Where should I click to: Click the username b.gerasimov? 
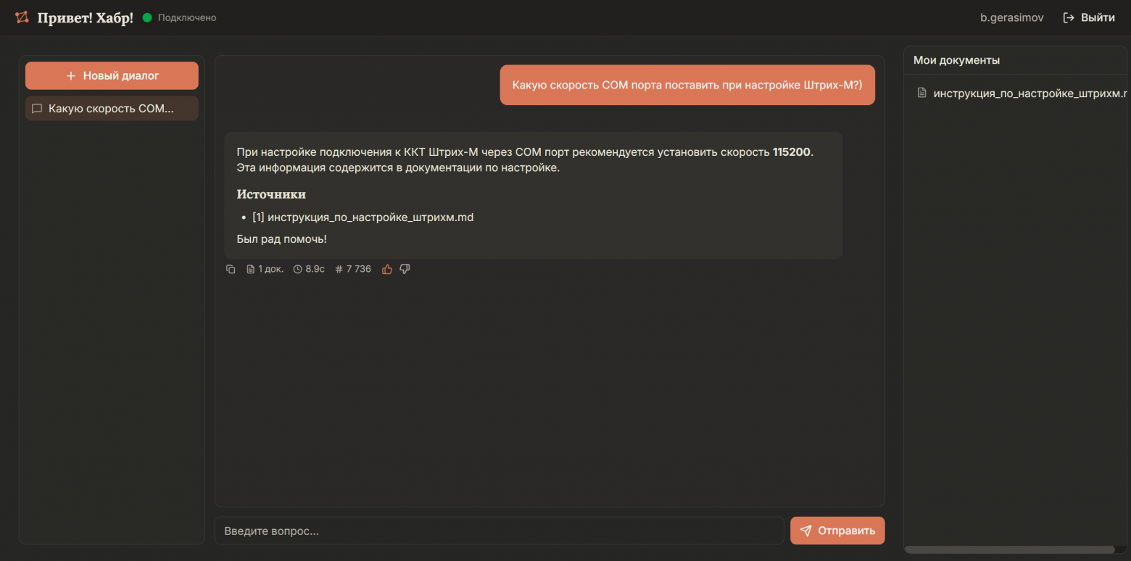click(1012, 17)
